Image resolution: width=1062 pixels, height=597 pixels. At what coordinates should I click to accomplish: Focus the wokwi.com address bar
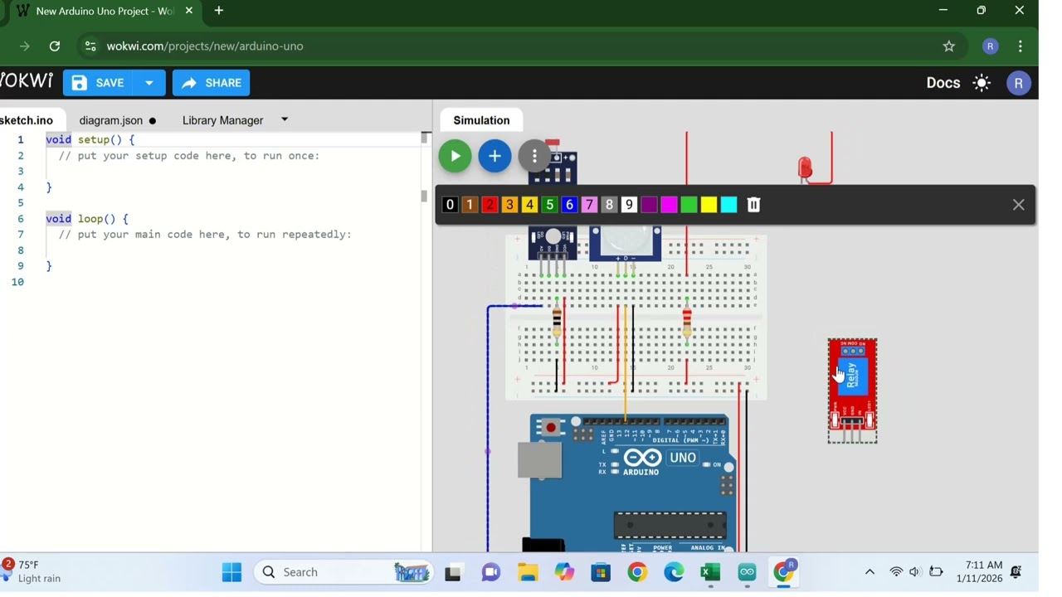pyautogui.click(x=523, y=46)
